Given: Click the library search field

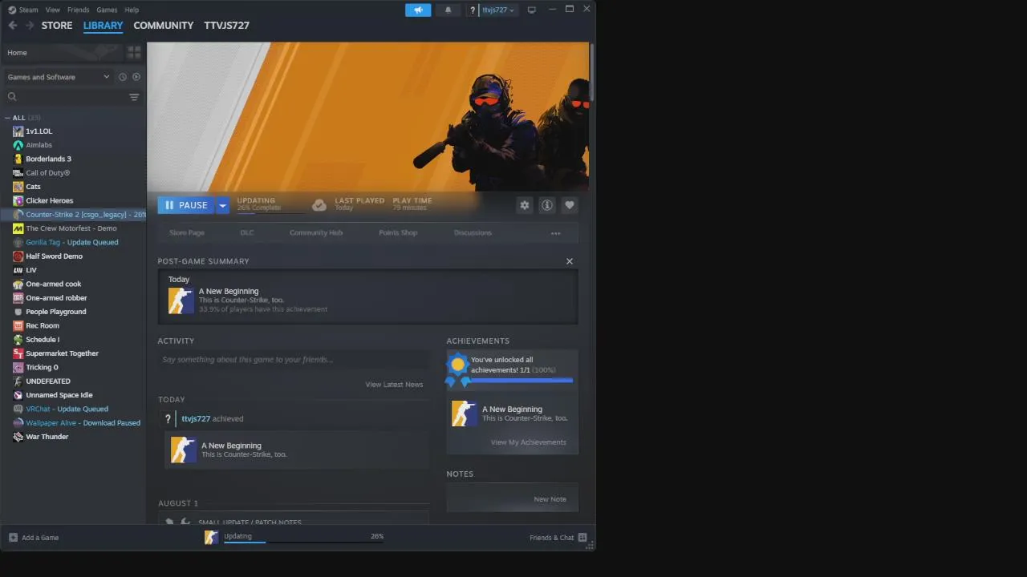Looking at the screenshot, I should point(67,97).
